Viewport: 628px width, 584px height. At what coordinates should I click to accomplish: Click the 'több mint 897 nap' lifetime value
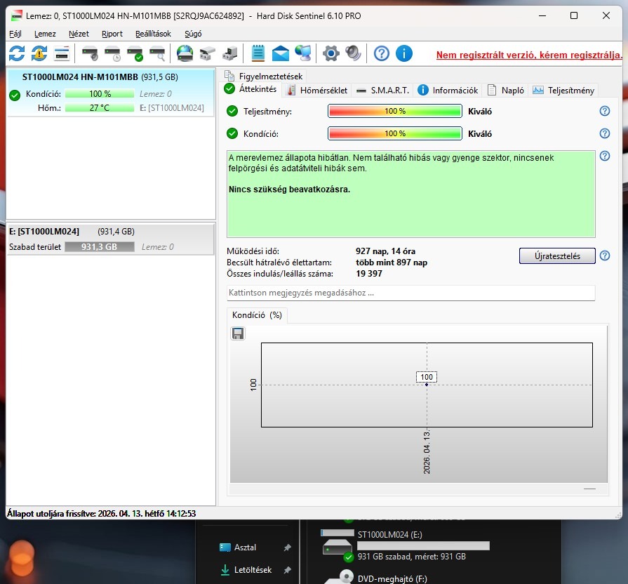tap(392, 263)
